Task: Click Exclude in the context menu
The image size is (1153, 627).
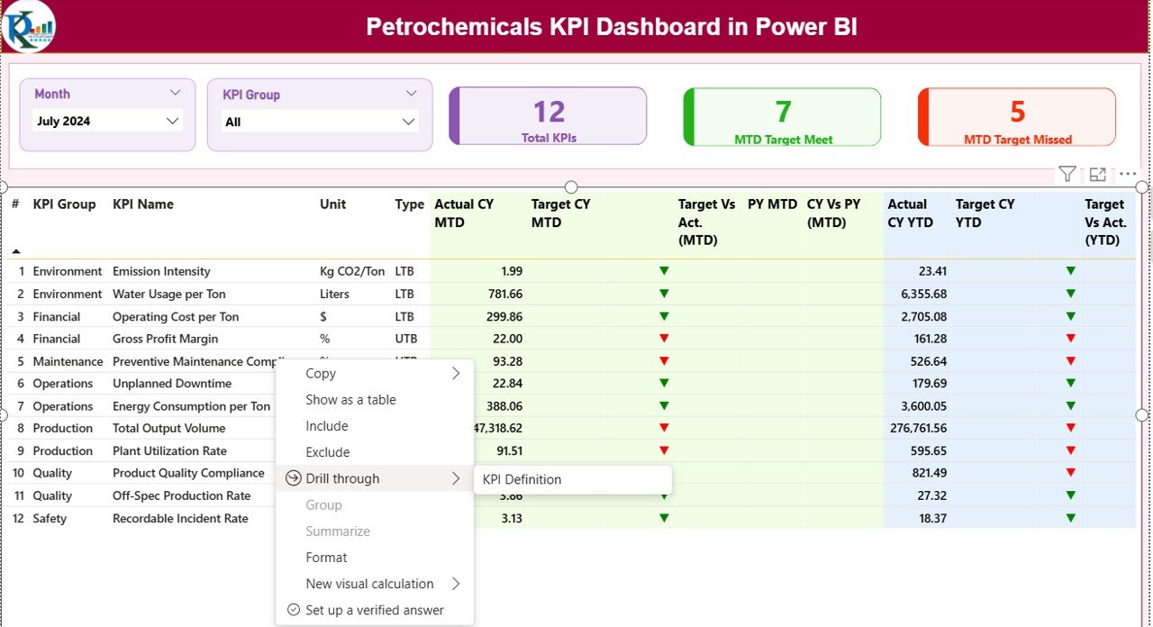Action: point(327,451)
